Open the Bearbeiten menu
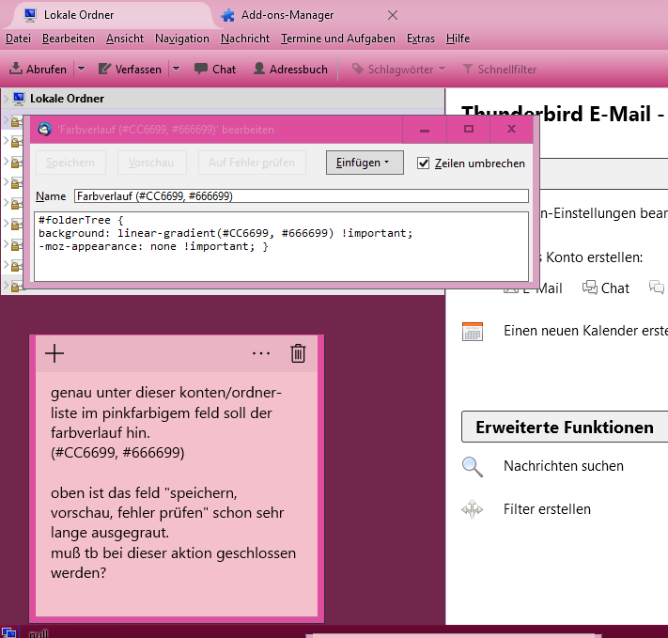Viewport: 668px width, 638px height. click(x=69, y=39)
